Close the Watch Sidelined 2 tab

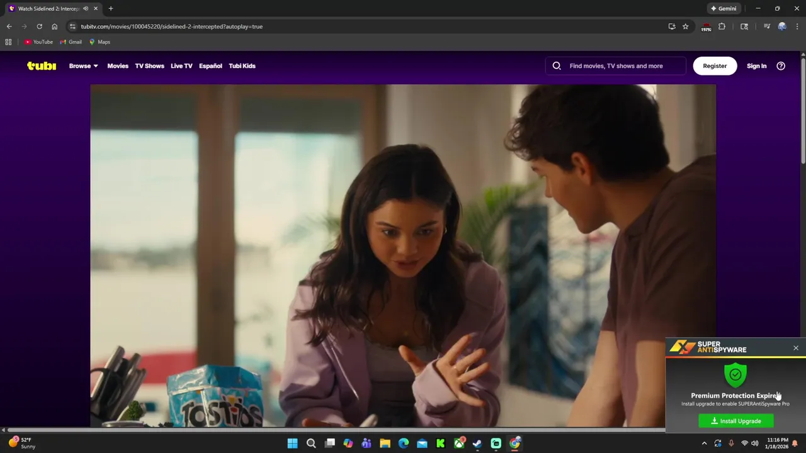pyautogui.click(x=96, y=9)
